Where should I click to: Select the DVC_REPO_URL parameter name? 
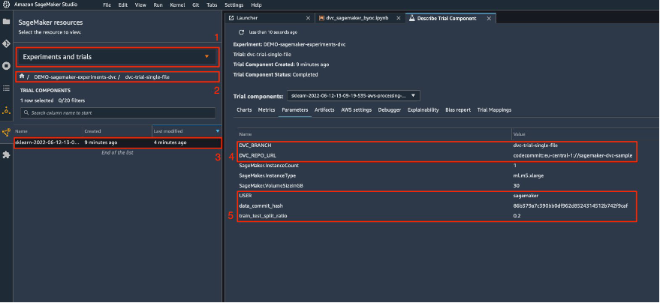[258, 155]
